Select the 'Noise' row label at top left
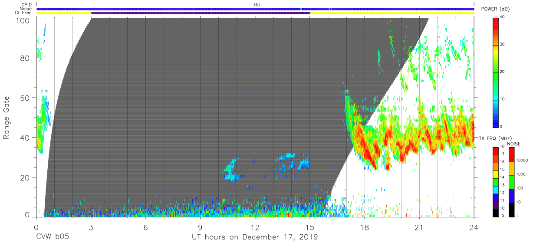 coord(26,9)
